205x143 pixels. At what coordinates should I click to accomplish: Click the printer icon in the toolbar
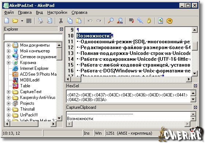pyautogui.click(x=40, y=21)
